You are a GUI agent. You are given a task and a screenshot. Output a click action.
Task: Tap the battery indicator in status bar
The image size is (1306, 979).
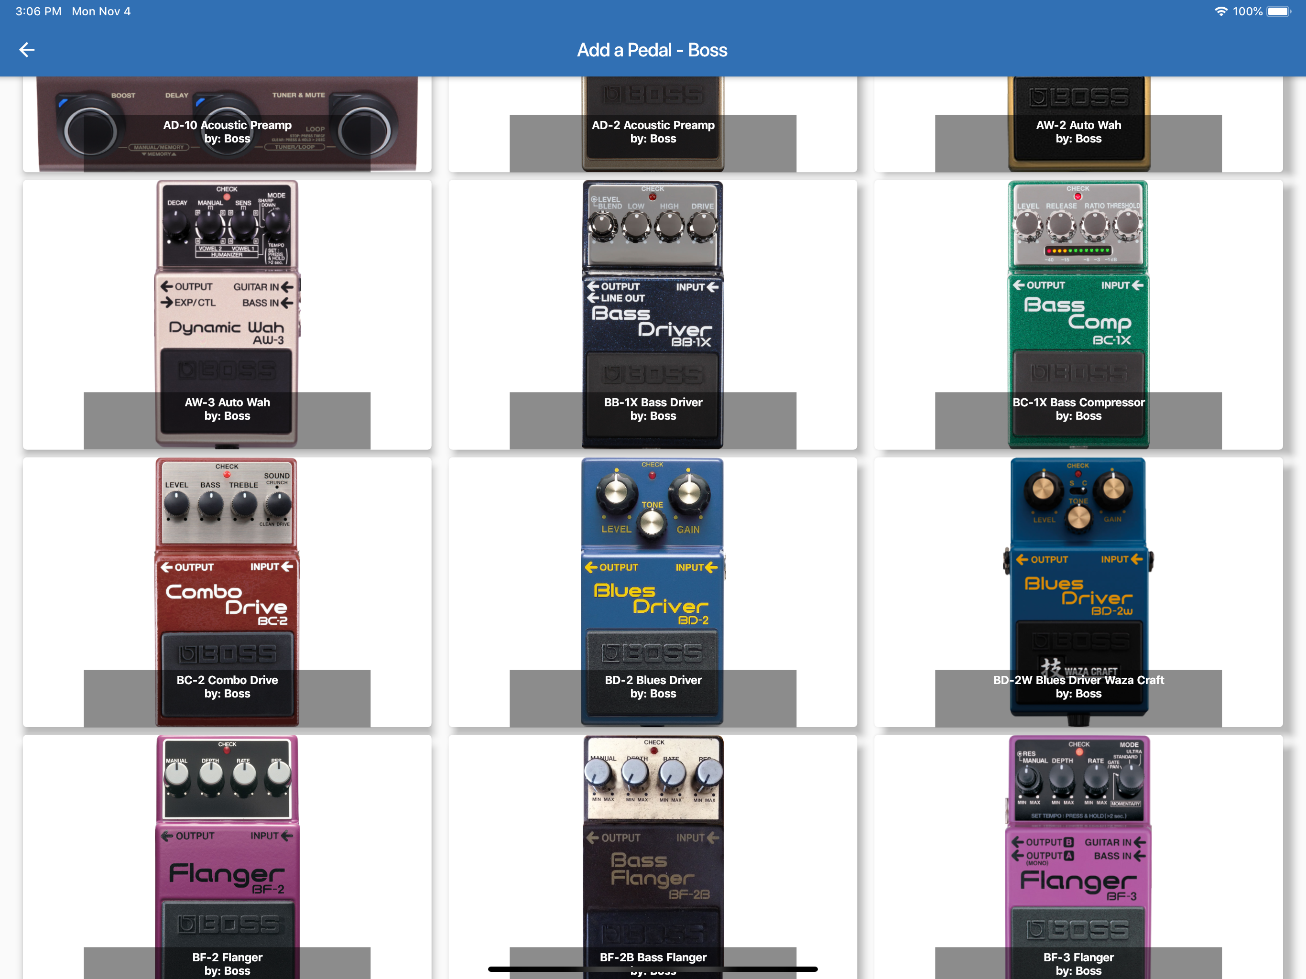1279,11
